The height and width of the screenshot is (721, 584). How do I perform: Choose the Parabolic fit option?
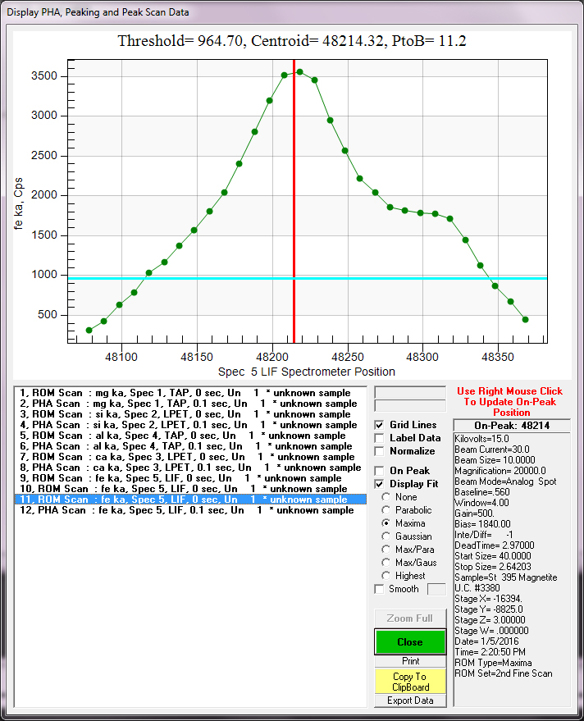[386, 510]
